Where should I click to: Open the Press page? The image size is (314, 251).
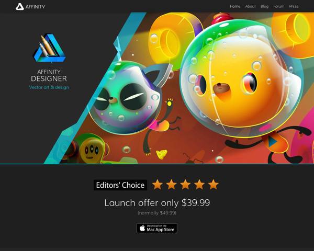[x=294, y=6]
